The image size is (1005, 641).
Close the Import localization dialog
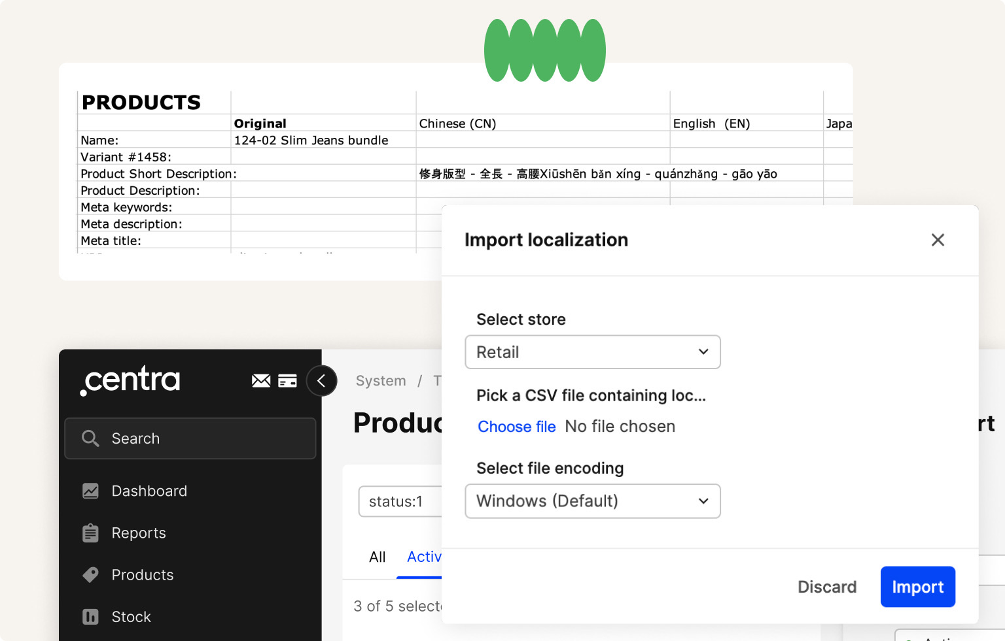click(x=938, y=240)
